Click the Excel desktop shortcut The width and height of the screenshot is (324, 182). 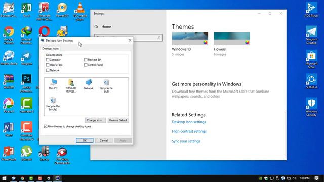26,10
